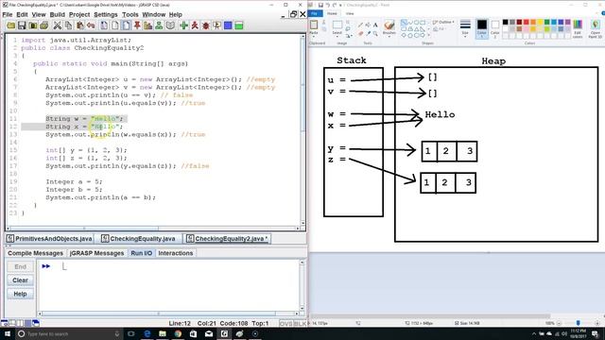Copy selection using jGRASP copy icon
605x340 pixels.
click(x=68, y=25)
